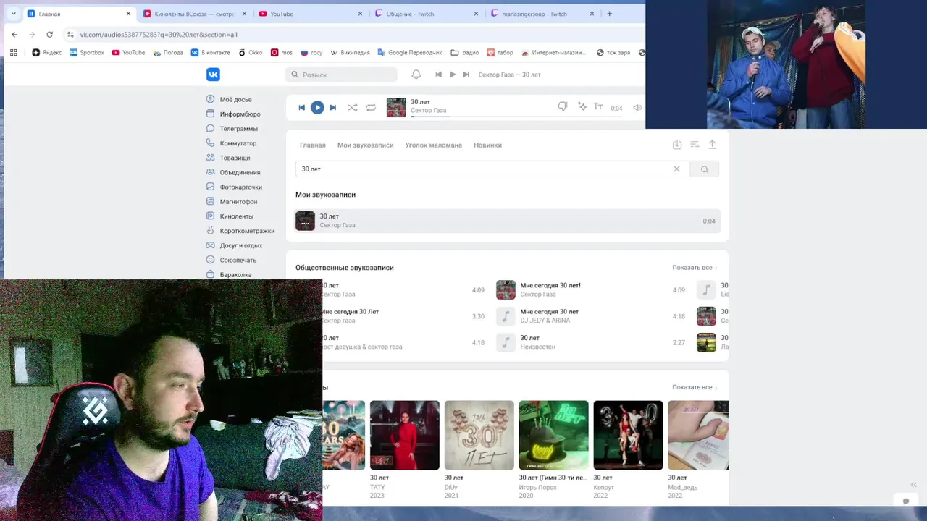Switch to the 'Общение - Twitch' browser tab
This screenshot has height=521, width=927.
coord(426,14)
